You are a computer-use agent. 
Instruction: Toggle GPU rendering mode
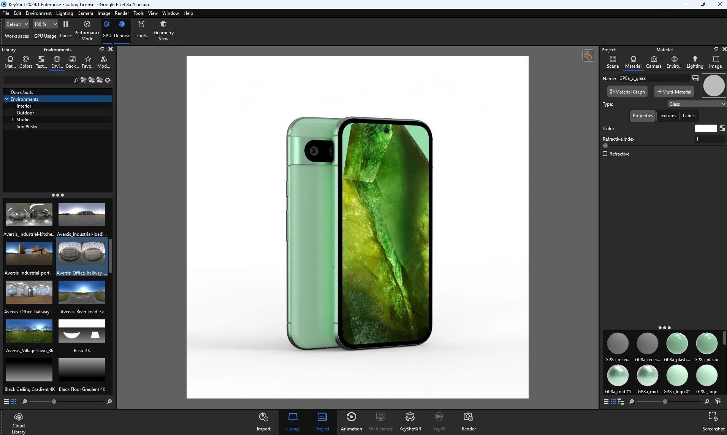point(107,29)
